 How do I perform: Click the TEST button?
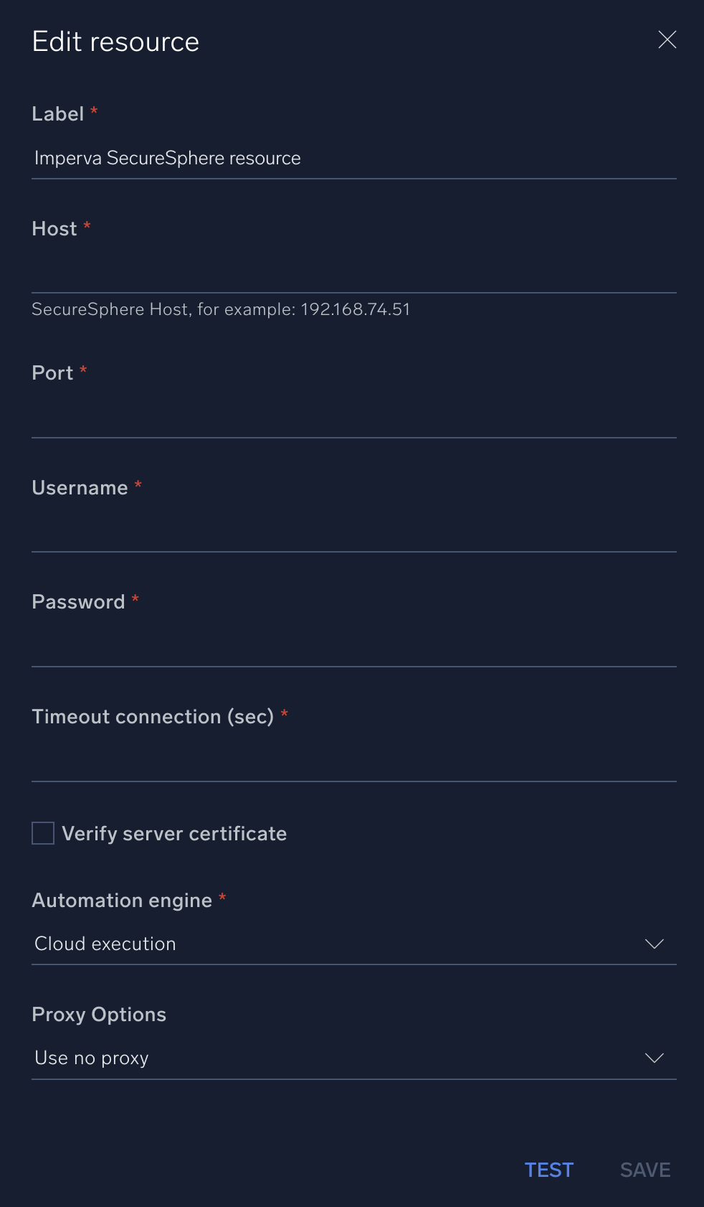(549, 1170)
